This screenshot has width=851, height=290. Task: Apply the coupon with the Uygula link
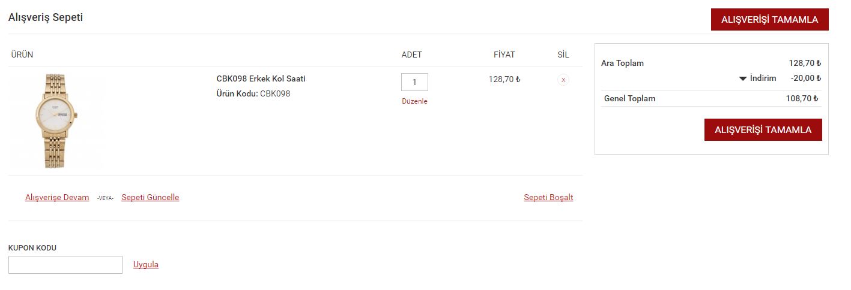click(x=146, y=264)
